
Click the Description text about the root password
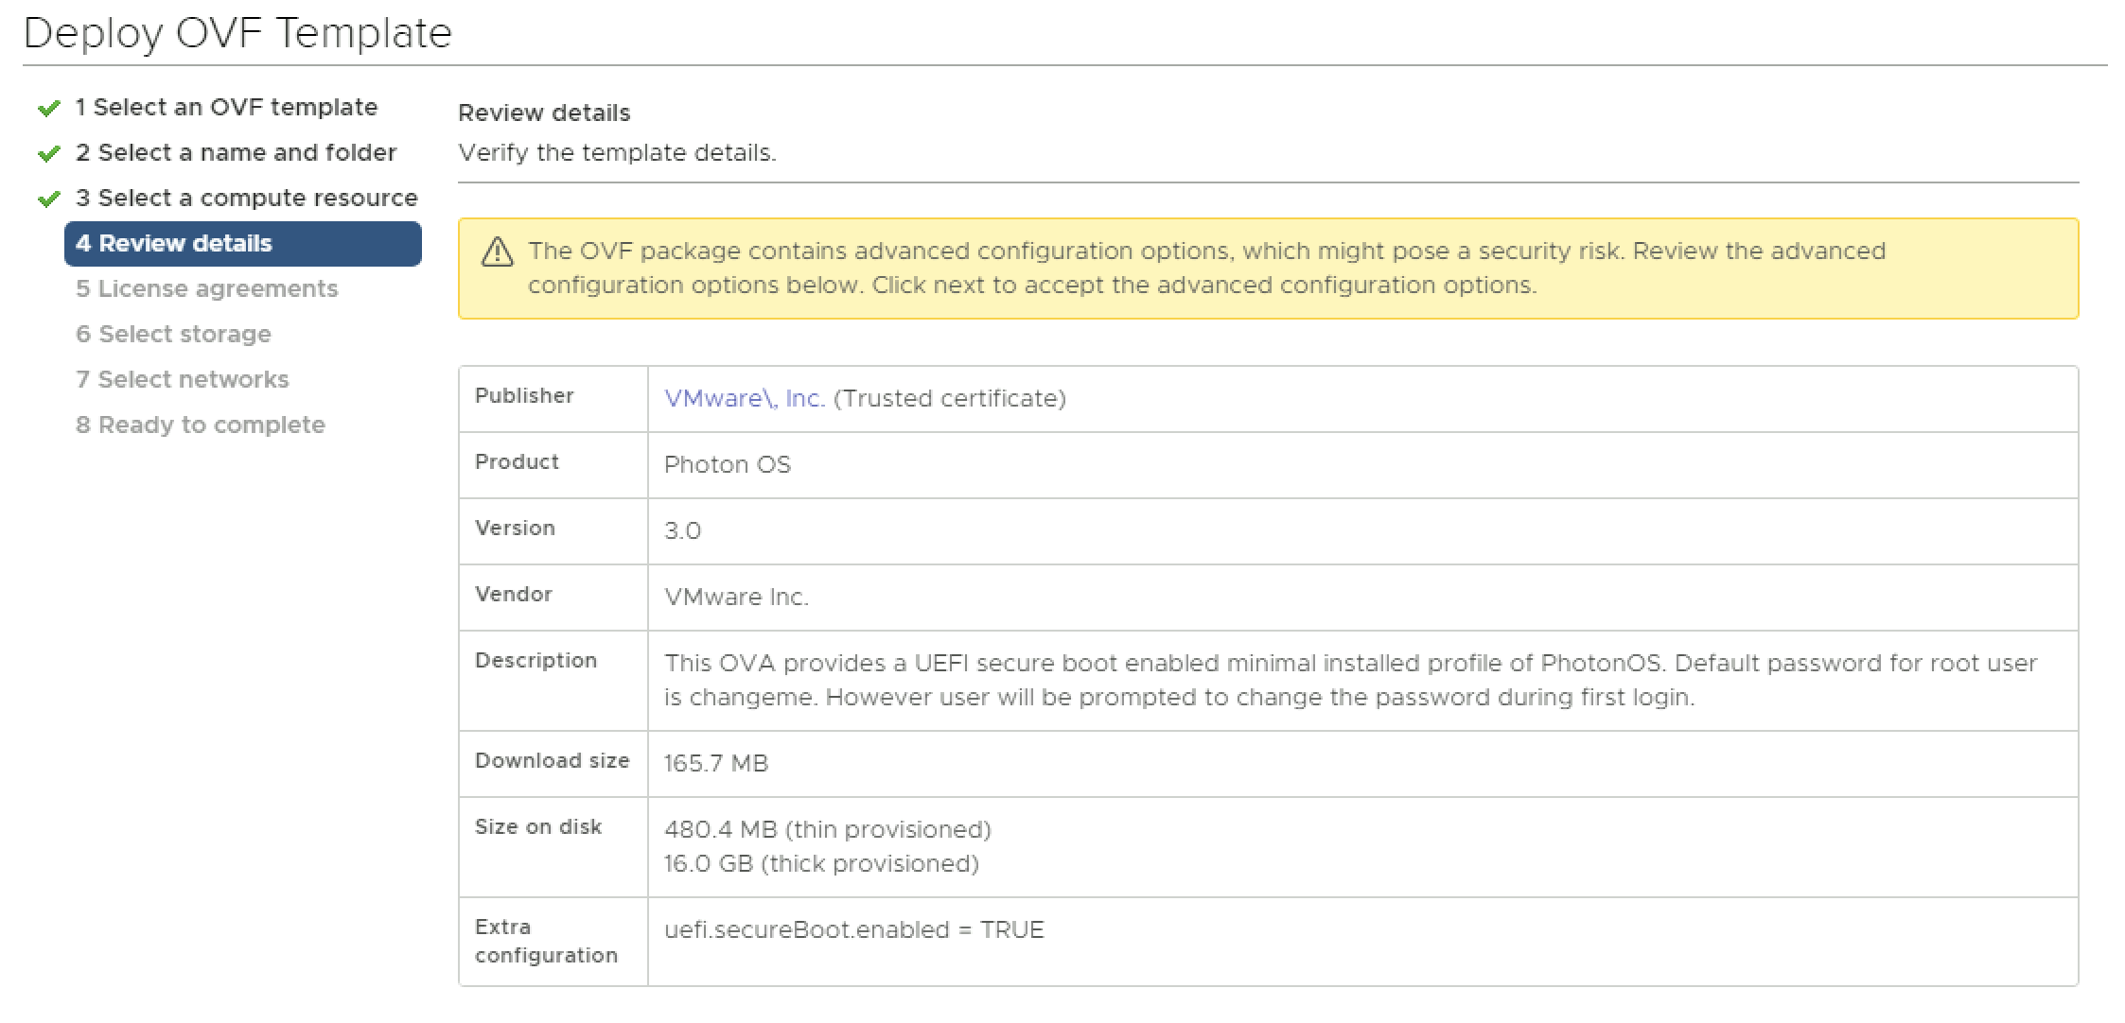click(1350, 681)
